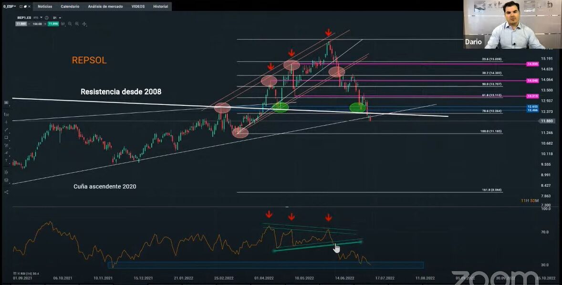Open the chart type selector icon
Viewport: 562px width, 285px height.
(x=62, y=24)
